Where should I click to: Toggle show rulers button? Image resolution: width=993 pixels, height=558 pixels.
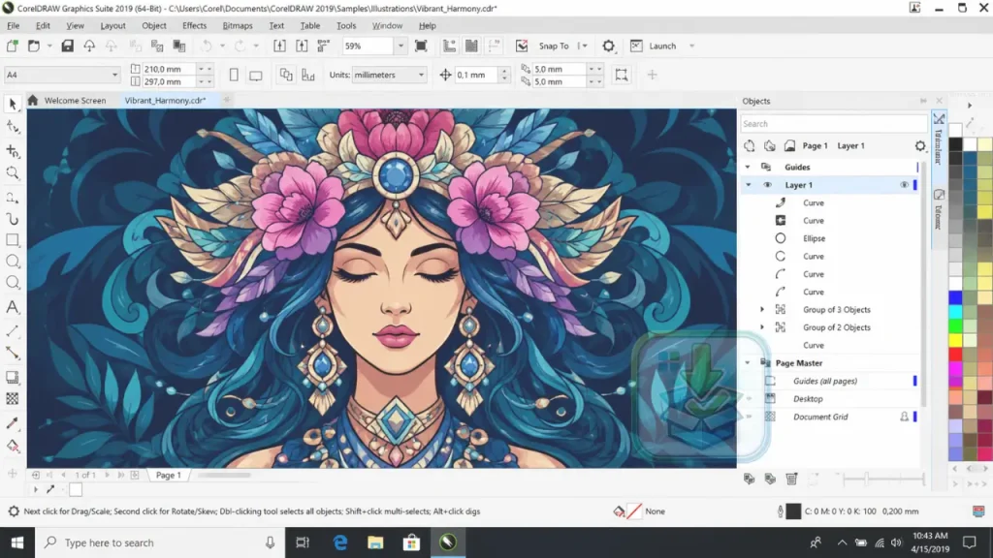click(x=449, y=46)
